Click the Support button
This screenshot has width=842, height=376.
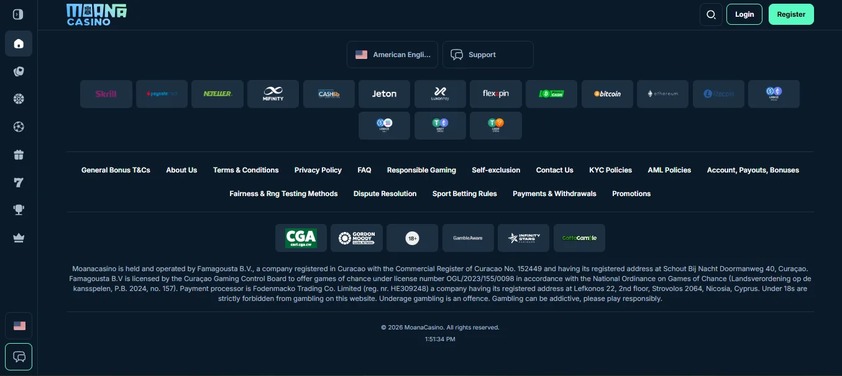488,55
